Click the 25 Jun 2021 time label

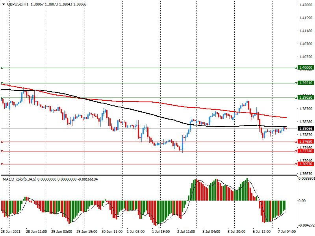click(x=11, y=232)
